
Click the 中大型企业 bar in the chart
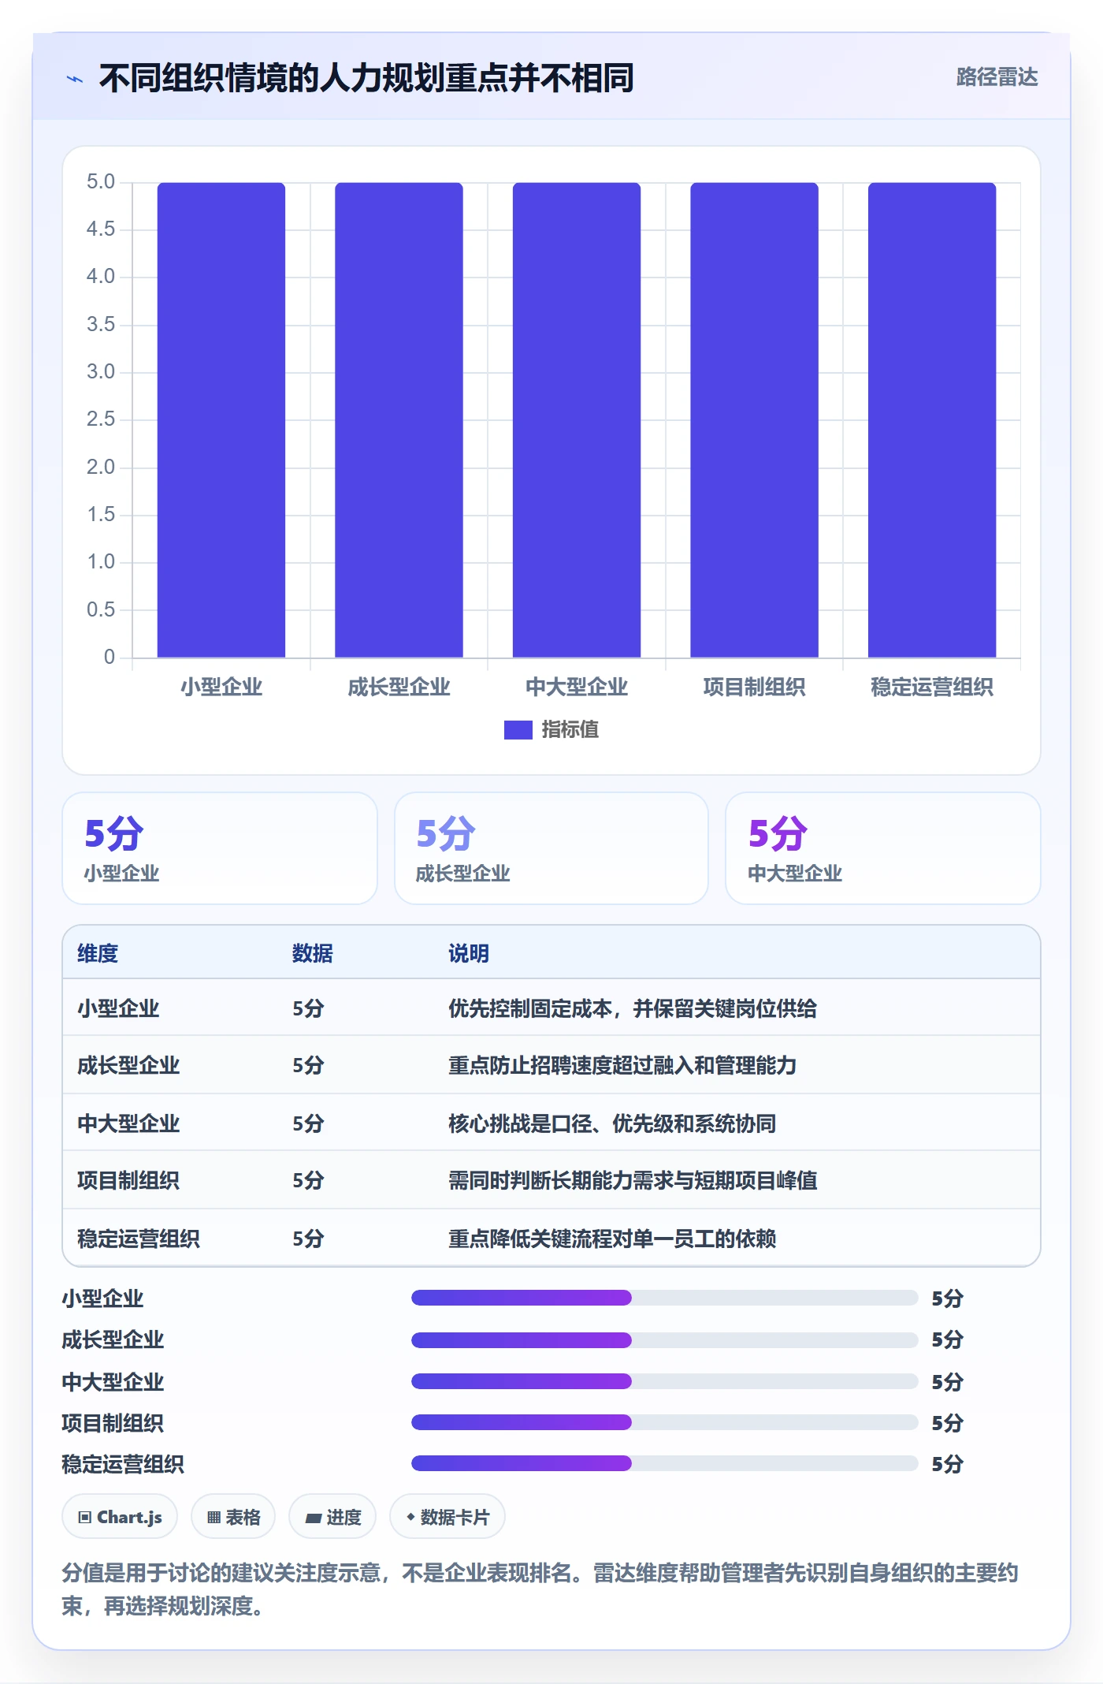[x=577, y=419]
